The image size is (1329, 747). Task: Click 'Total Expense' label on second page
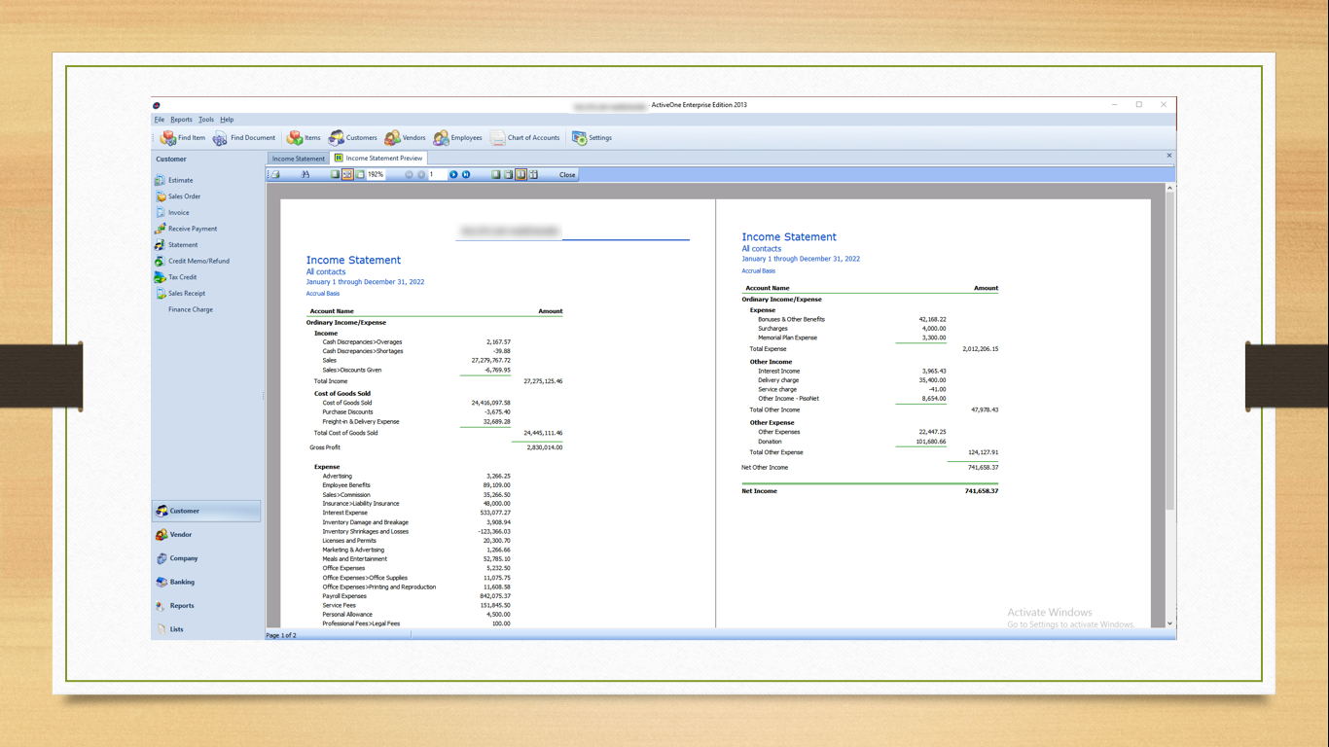[x=768, y=348]
